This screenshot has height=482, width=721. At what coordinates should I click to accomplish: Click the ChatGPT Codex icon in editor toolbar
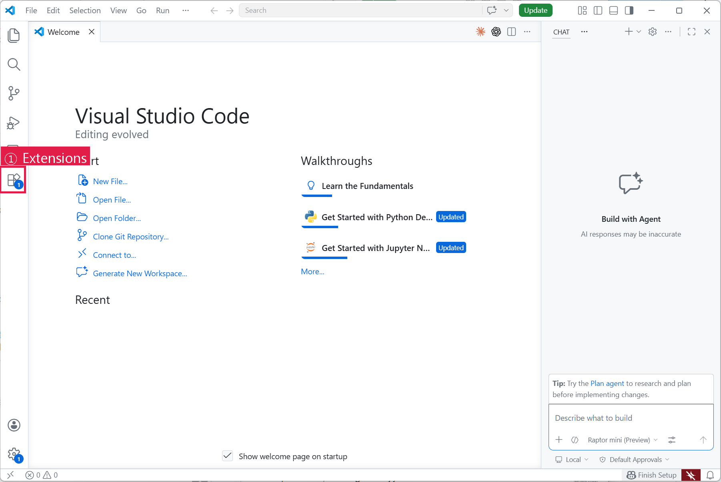(496, 32)
